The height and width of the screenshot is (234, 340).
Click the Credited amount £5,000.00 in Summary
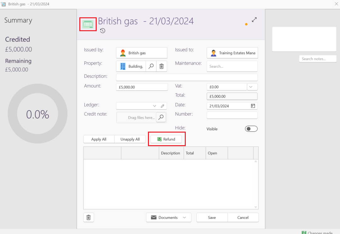[x=19, y=49]
